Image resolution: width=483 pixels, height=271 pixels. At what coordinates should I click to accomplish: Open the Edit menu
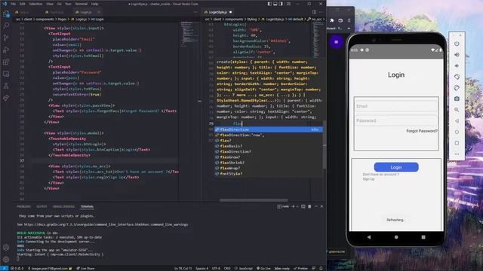[23, 4]
